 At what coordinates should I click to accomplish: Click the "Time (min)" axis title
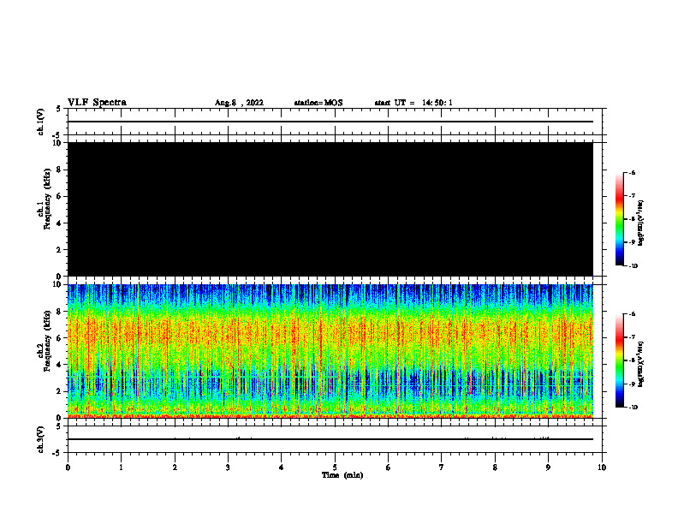pyautogui.click(x=342, y=475)
